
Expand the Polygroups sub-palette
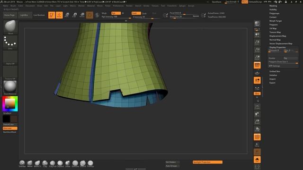274,13
